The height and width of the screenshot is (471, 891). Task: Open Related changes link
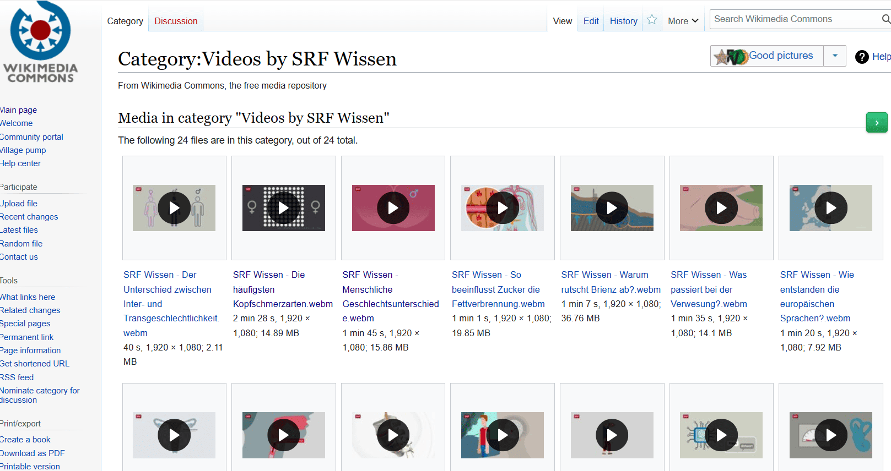coord(30,310)
